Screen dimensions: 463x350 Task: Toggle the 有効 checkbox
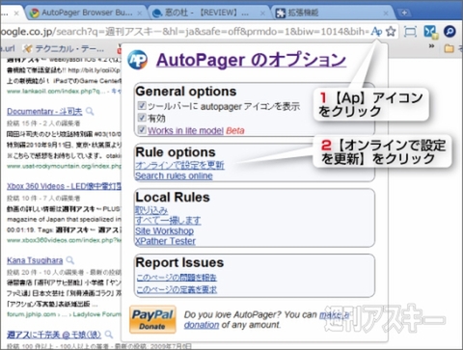[142, 118]
